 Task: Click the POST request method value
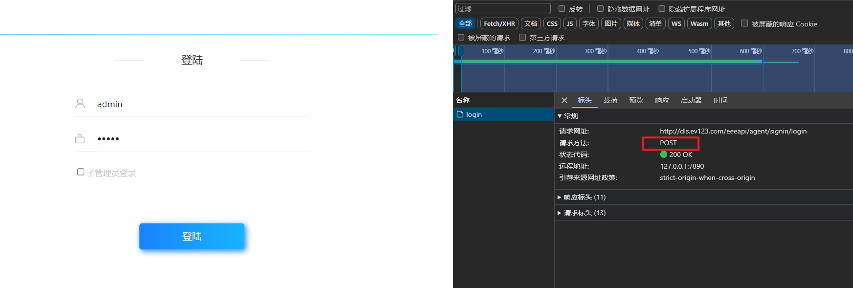point(668,143)
